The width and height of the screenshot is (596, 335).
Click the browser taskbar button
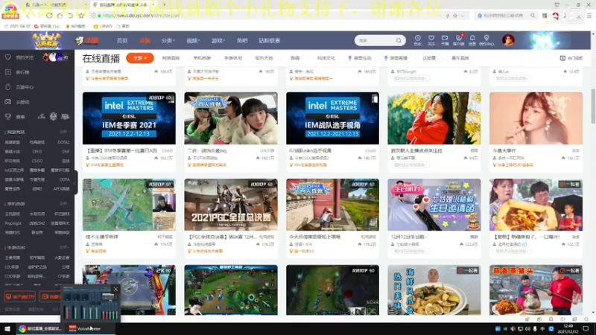[x=40, y=328]
